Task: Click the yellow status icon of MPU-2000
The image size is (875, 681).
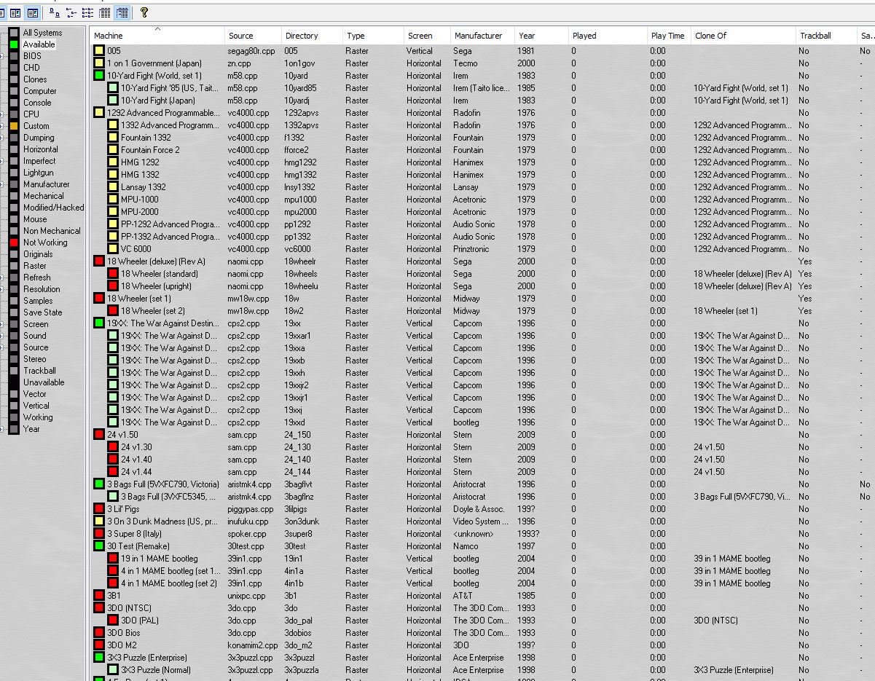Action: click(x=113, y=212)
